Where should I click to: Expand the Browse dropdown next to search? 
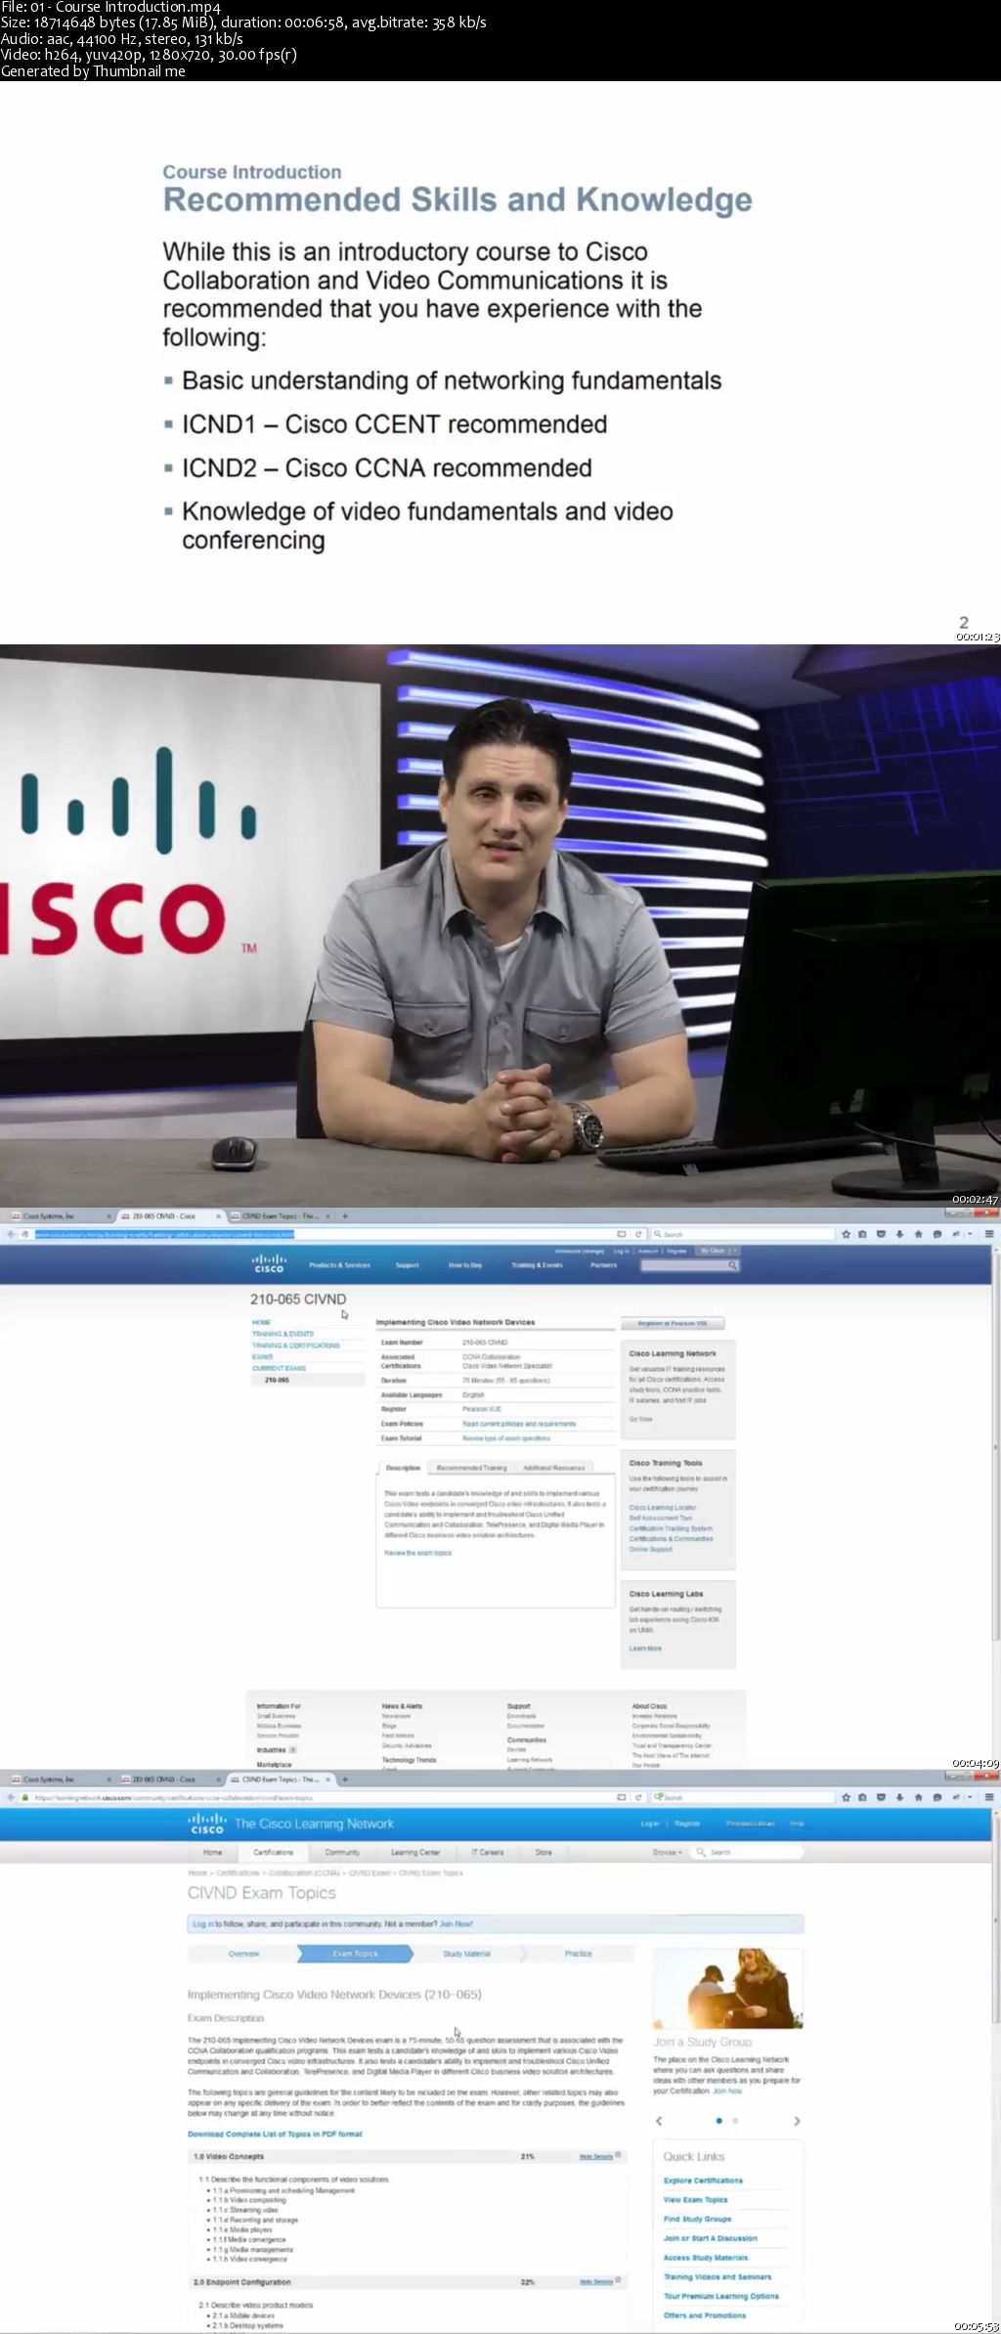pos(667,1852)
